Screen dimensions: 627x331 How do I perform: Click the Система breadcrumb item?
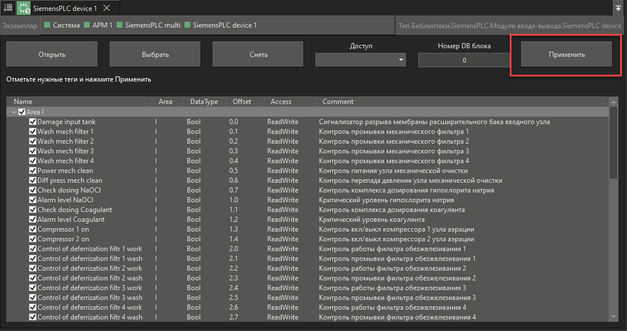(62, 25)
